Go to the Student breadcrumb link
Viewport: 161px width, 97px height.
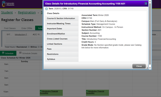(x=7, y=12)
